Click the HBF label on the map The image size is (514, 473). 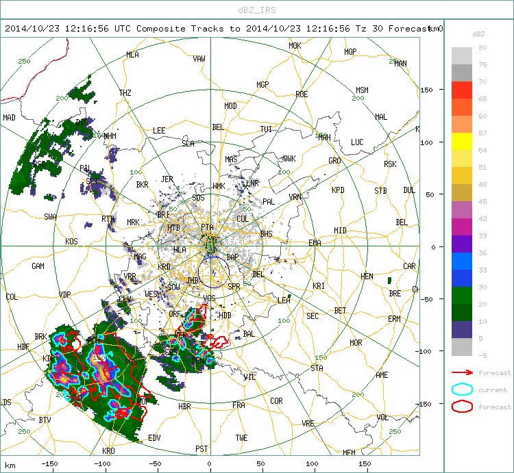point(23,346)
